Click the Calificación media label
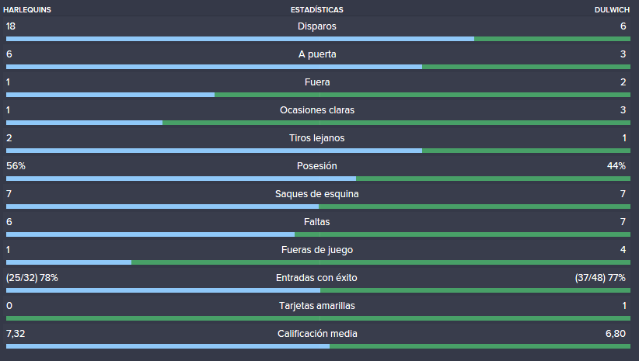 coord(317,334)
